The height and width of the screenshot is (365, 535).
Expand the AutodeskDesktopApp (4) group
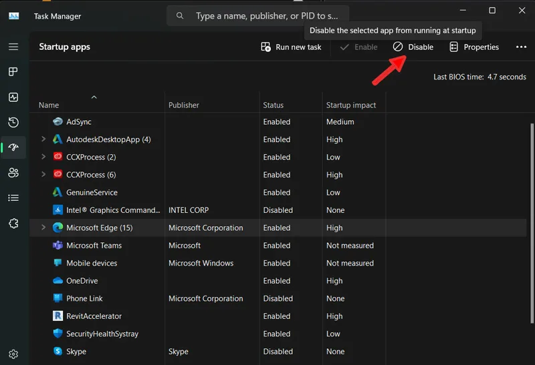[43, 139]
